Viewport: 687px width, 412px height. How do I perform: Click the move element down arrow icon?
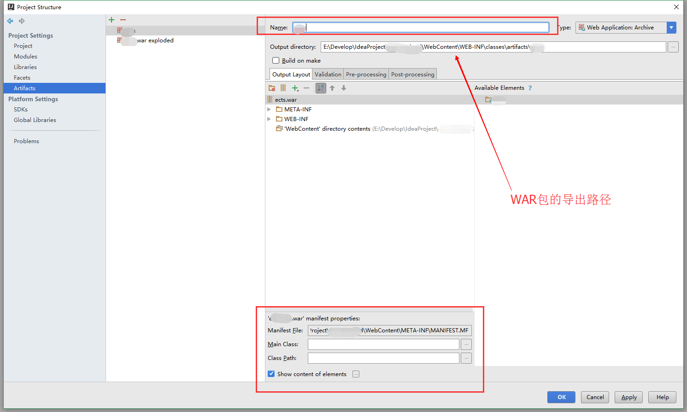(343, 88)
